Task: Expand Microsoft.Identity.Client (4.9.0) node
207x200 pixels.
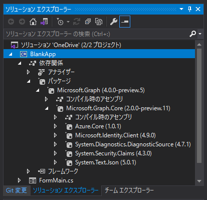Action: click(55, 135)
